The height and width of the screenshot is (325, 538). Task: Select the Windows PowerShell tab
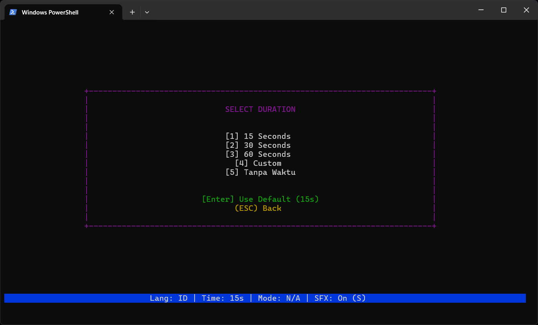tap(63, 12)
